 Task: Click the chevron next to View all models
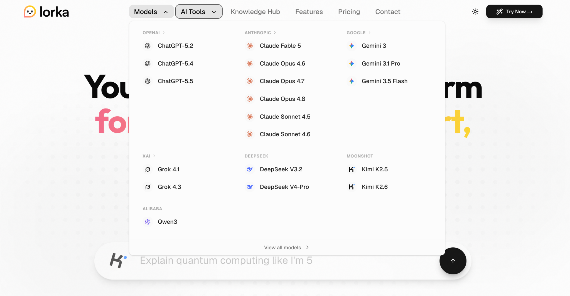coord(307,247)
